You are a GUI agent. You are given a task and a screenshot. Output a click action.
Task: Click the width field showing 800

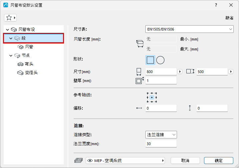pos(161,72)
